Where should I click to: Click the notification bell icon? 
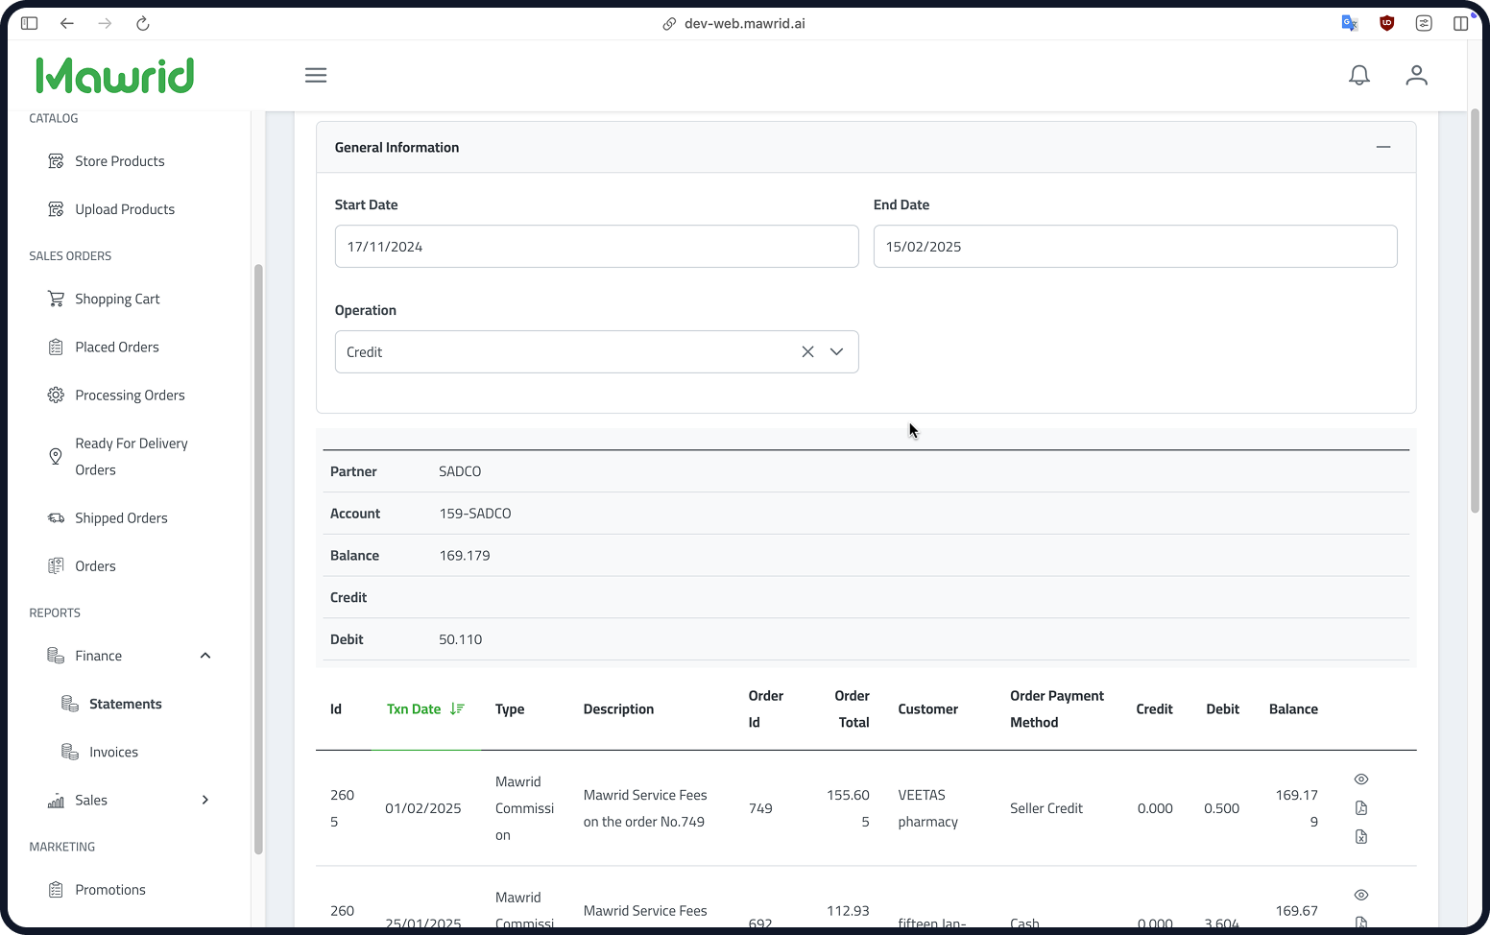(1358, 75)
